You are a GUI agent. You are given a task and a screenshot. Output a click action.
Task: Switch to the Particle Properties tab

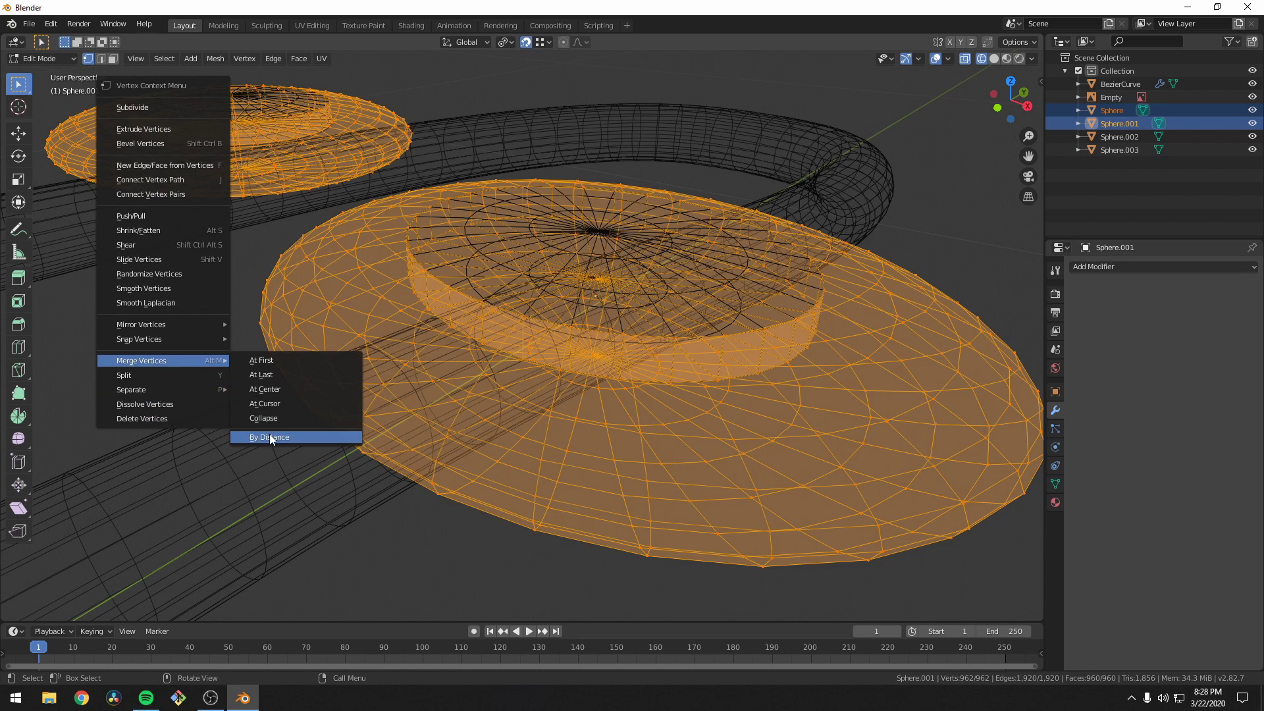click(x=1055, y=429)
